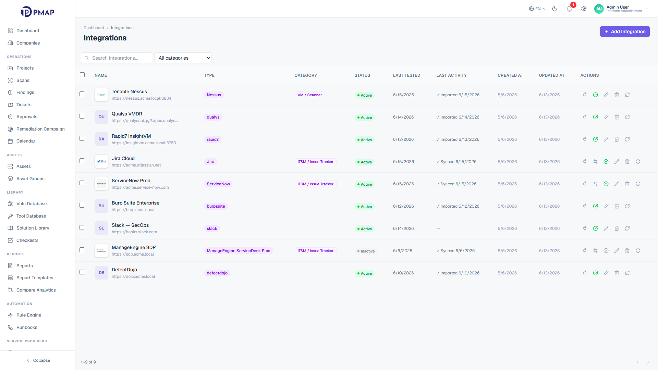Viewport: 658px width, 370px height.
Task: Edit Burp Suite Enterprise pencil icon
Action: [x=606, y=206]
